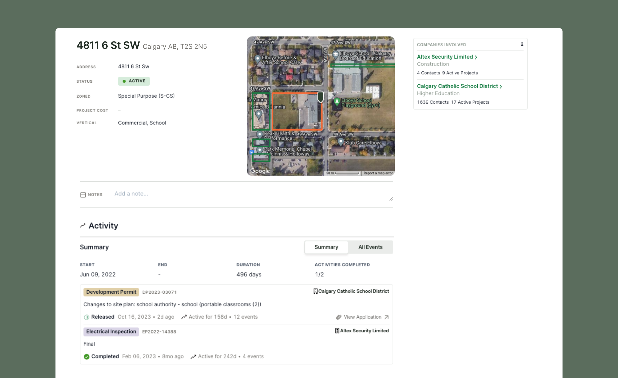Click the notes calendar icon
The width and height of the screenshot is (618, 378).
tap(83, 194)
